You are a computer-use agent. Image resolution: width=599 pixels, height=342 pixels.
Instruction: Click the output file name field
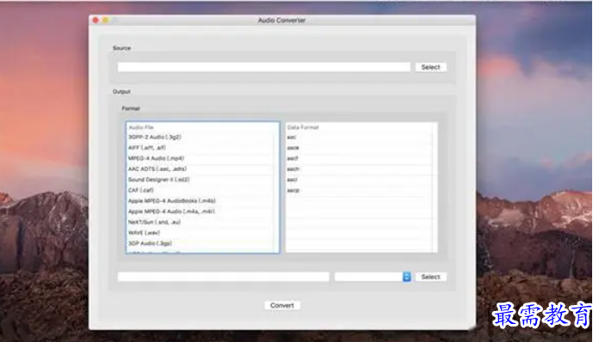(x=224, y=277)
